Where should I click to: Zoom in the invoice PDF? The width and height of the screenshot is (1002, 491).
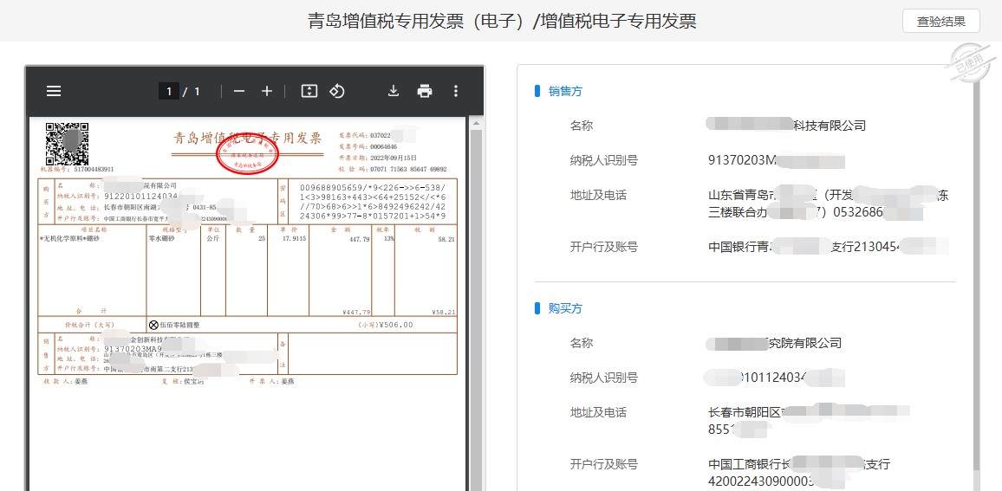pos(267,91)
